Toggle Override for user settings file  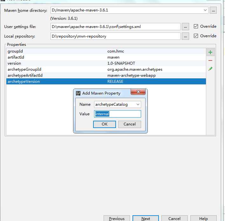click(196, 26)
